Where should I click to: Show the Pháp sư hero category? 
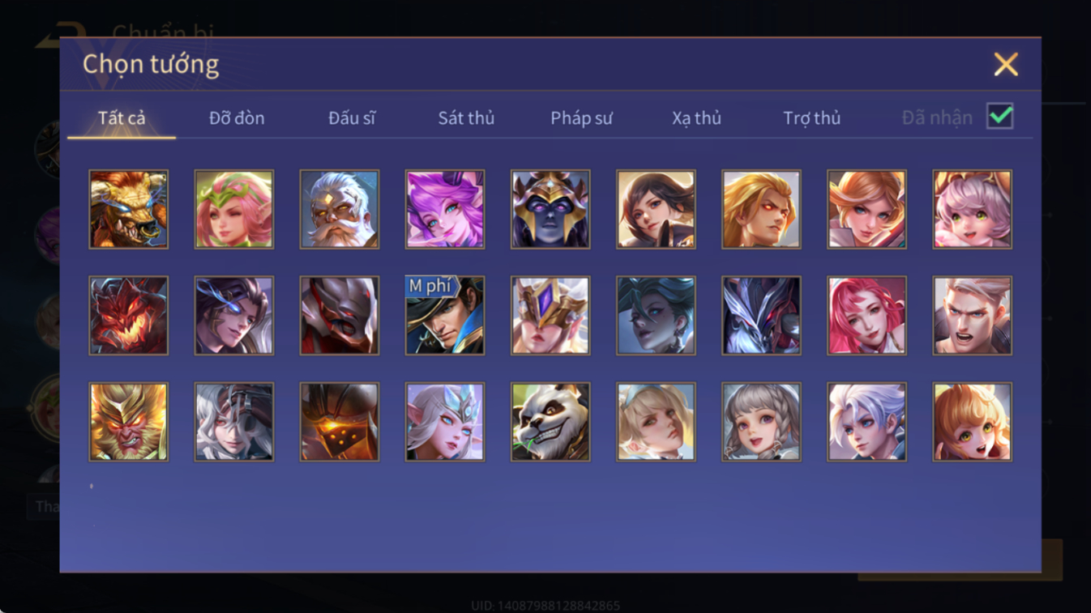tap(581, 117)
